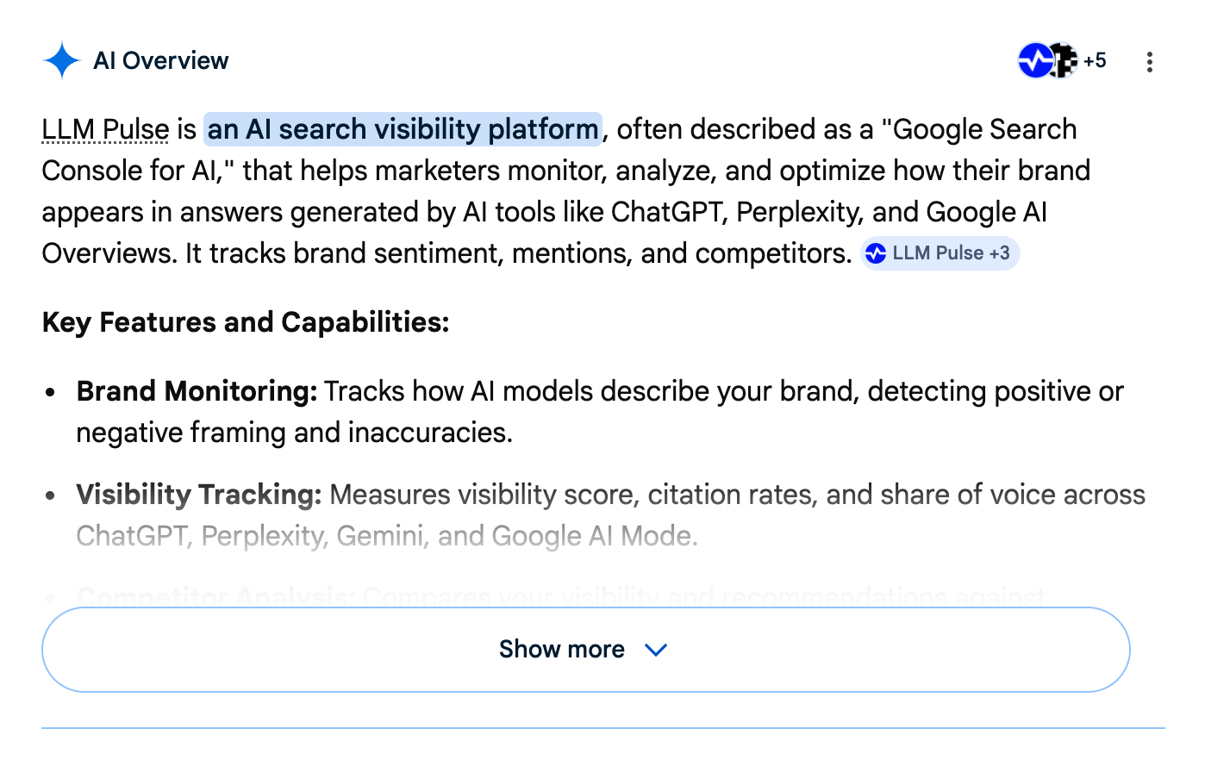Click the Visibility Tracking bullet label
The image size is (1205, 760).
click(x=198, y=495)
